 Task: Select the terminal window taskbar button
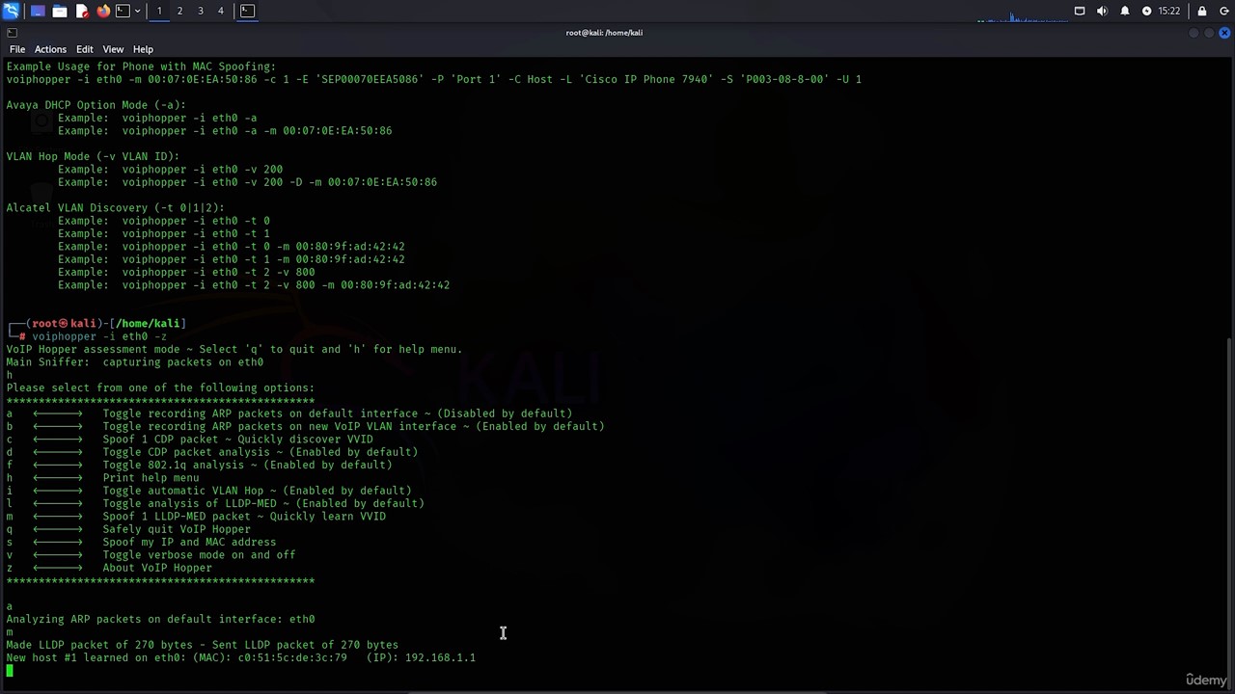[247, 11]
